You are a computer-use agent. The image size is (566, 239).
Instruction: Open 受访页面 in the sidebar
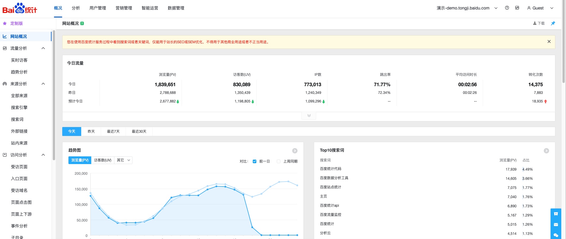[x=19, y=167]
